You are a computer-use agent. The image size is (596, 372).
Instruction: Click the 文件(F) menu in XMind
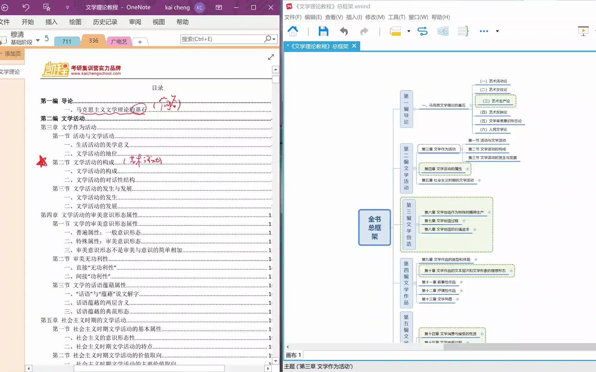click(x=292, y=17)
